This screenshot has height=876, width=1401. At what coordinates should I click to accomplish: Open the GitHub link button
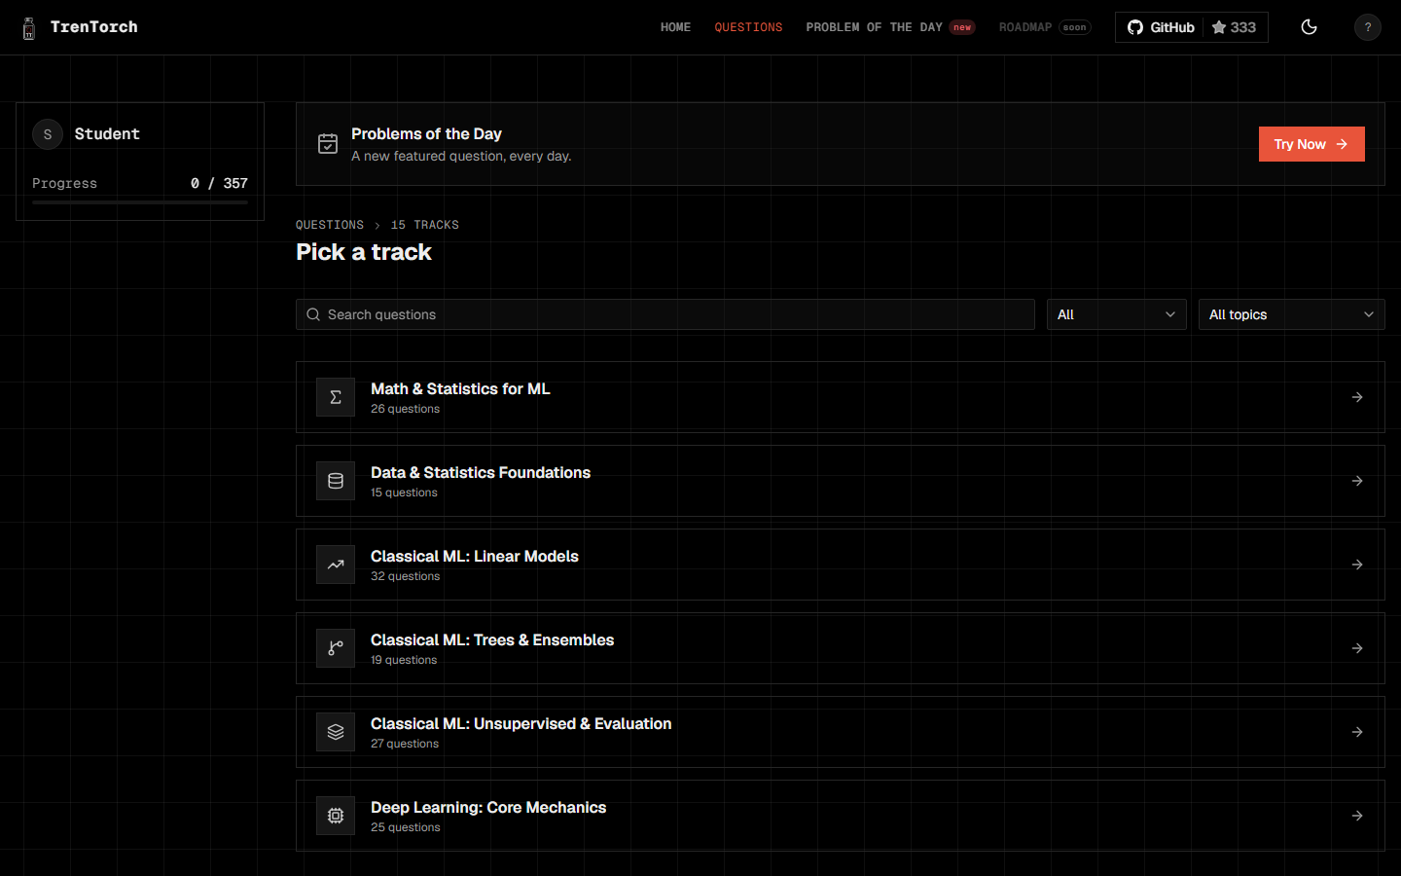pos(1192,27)
